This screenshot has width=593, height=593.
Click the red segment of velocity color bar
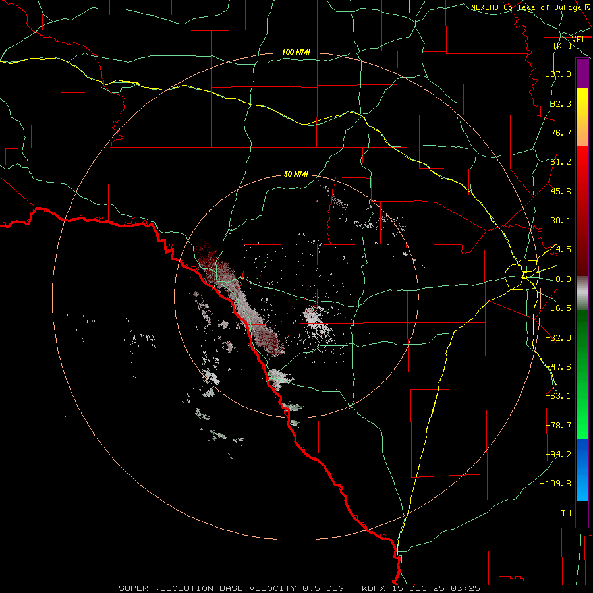point(582,211)
